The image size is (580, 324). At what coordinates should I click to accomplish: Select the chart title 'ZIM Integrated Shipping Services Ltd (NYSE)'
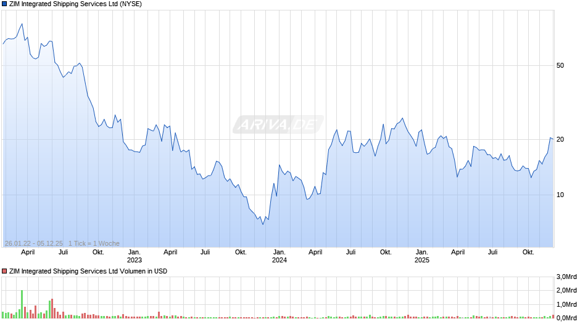pos(75,4)
